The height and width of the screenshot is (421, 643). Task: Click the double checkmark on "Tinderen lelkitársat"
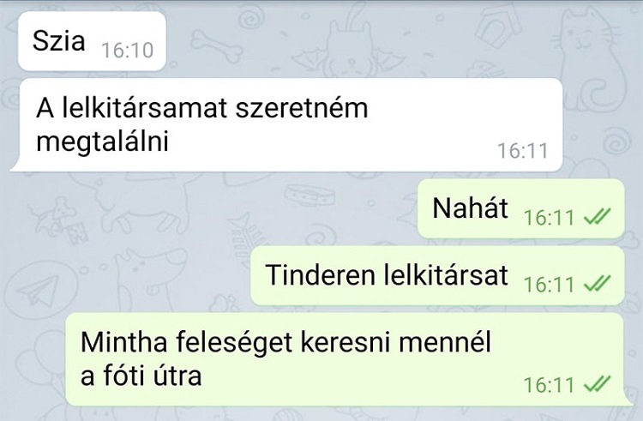[x=597, y=284]
